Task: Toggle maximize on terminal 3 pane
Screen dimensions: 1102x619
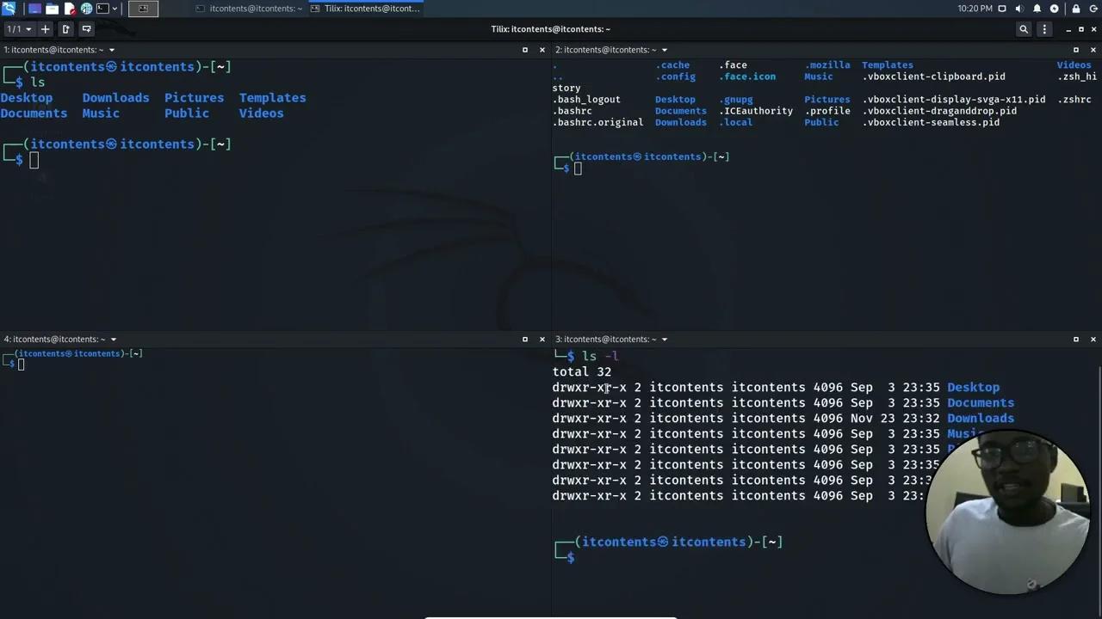Action: (1075, 340)
